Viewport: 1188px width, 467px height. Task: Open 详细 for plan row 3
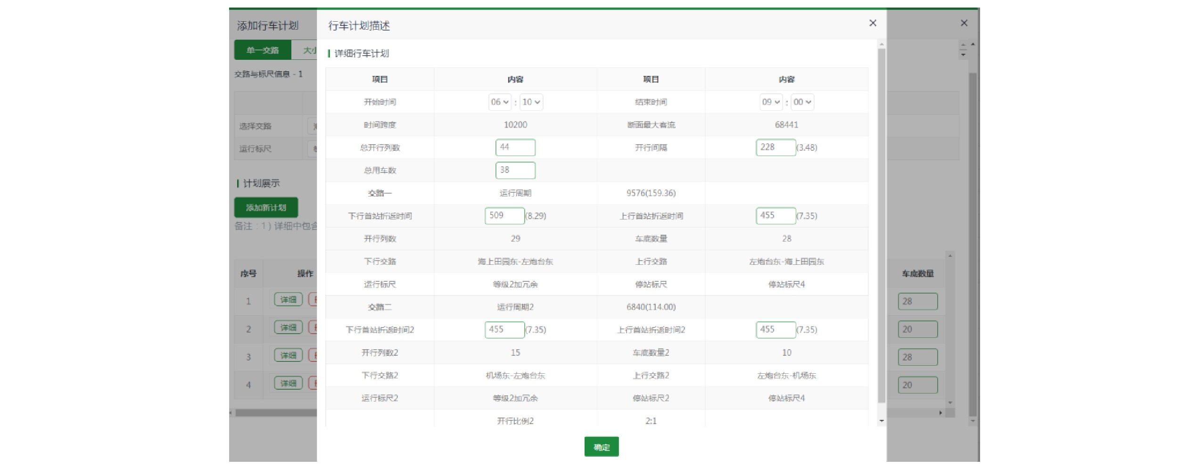tap(288, 356)
